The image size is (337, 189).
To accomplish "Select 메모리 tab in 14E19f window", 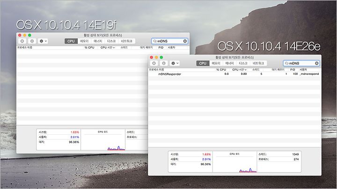I will pos(84,41).
